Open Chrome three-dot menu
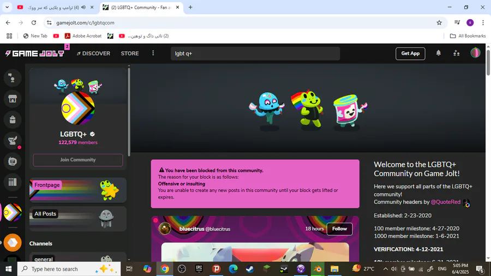Image resolution: width=491 pixels, height=276 pixels. (x=483, y=22)
